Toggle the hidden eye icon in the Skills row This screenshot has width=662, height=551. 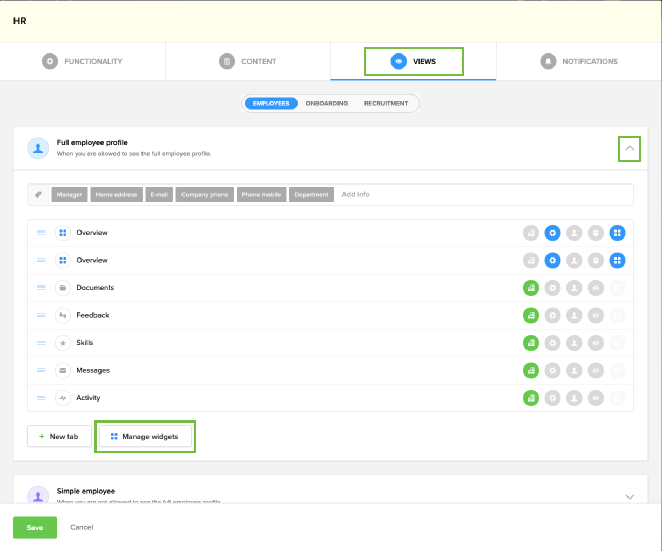point(596,343)
